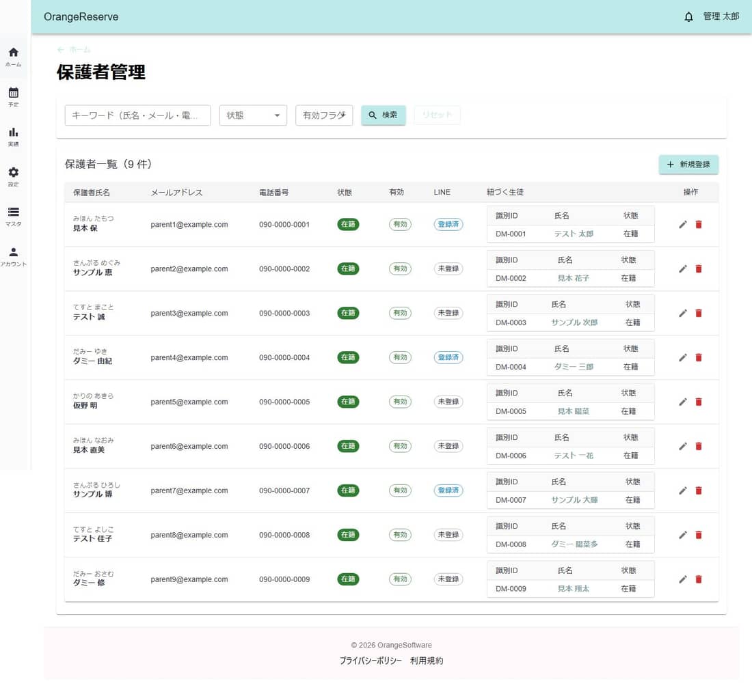Edit parent8@example.com row with pencil icon
The height and width of the screenshot is (692, 752).
coord(683,535)
